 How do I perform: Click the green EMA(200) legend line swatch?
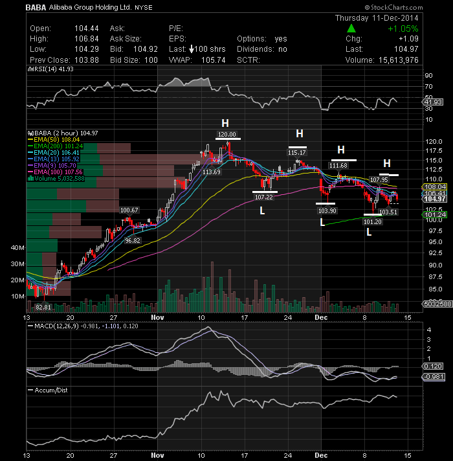pos(30,146)
